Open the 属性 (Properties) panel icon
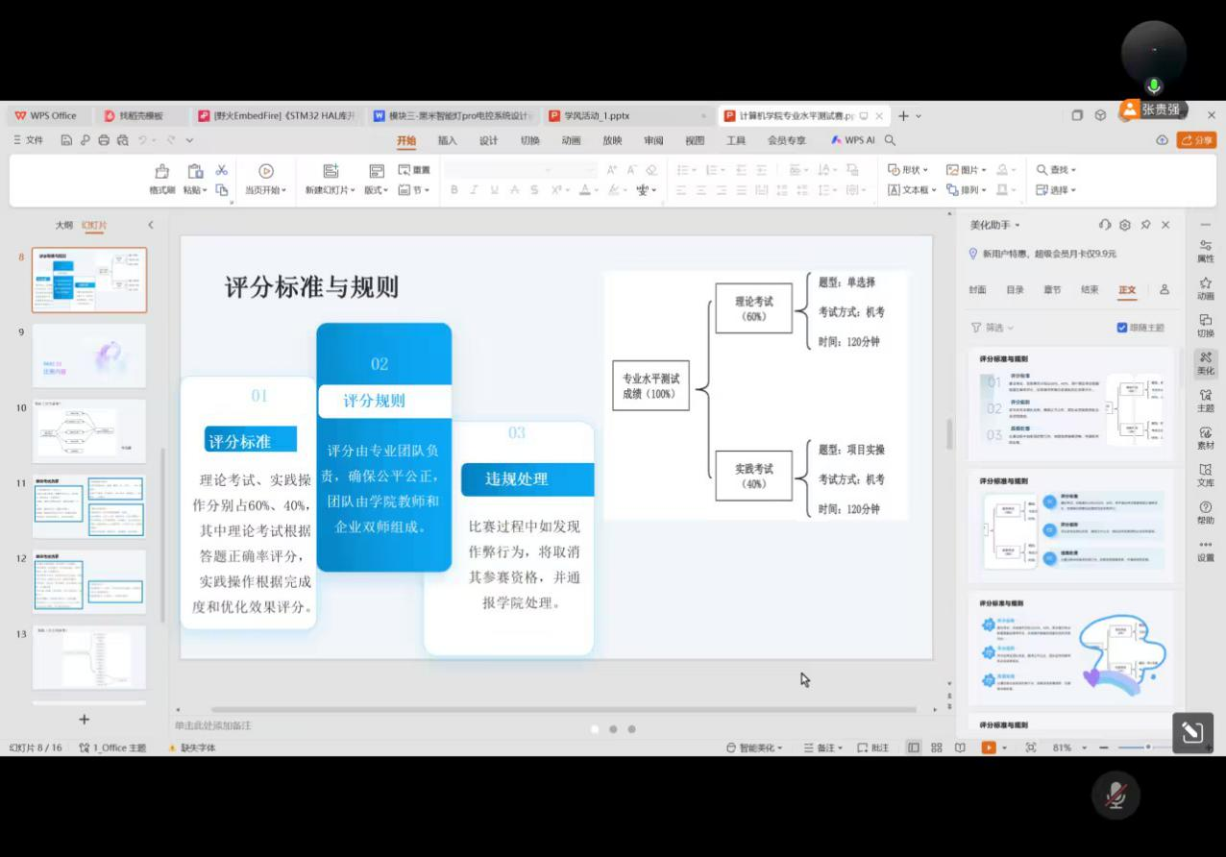1226x857 pixels. click(x=1206, y=250)
